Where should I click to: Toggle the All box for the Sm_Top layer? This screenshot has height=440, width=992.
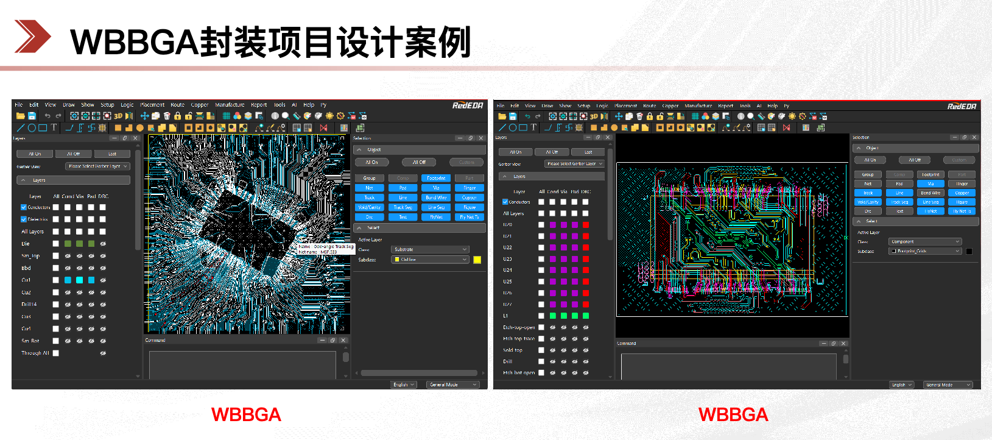(56, 256)
